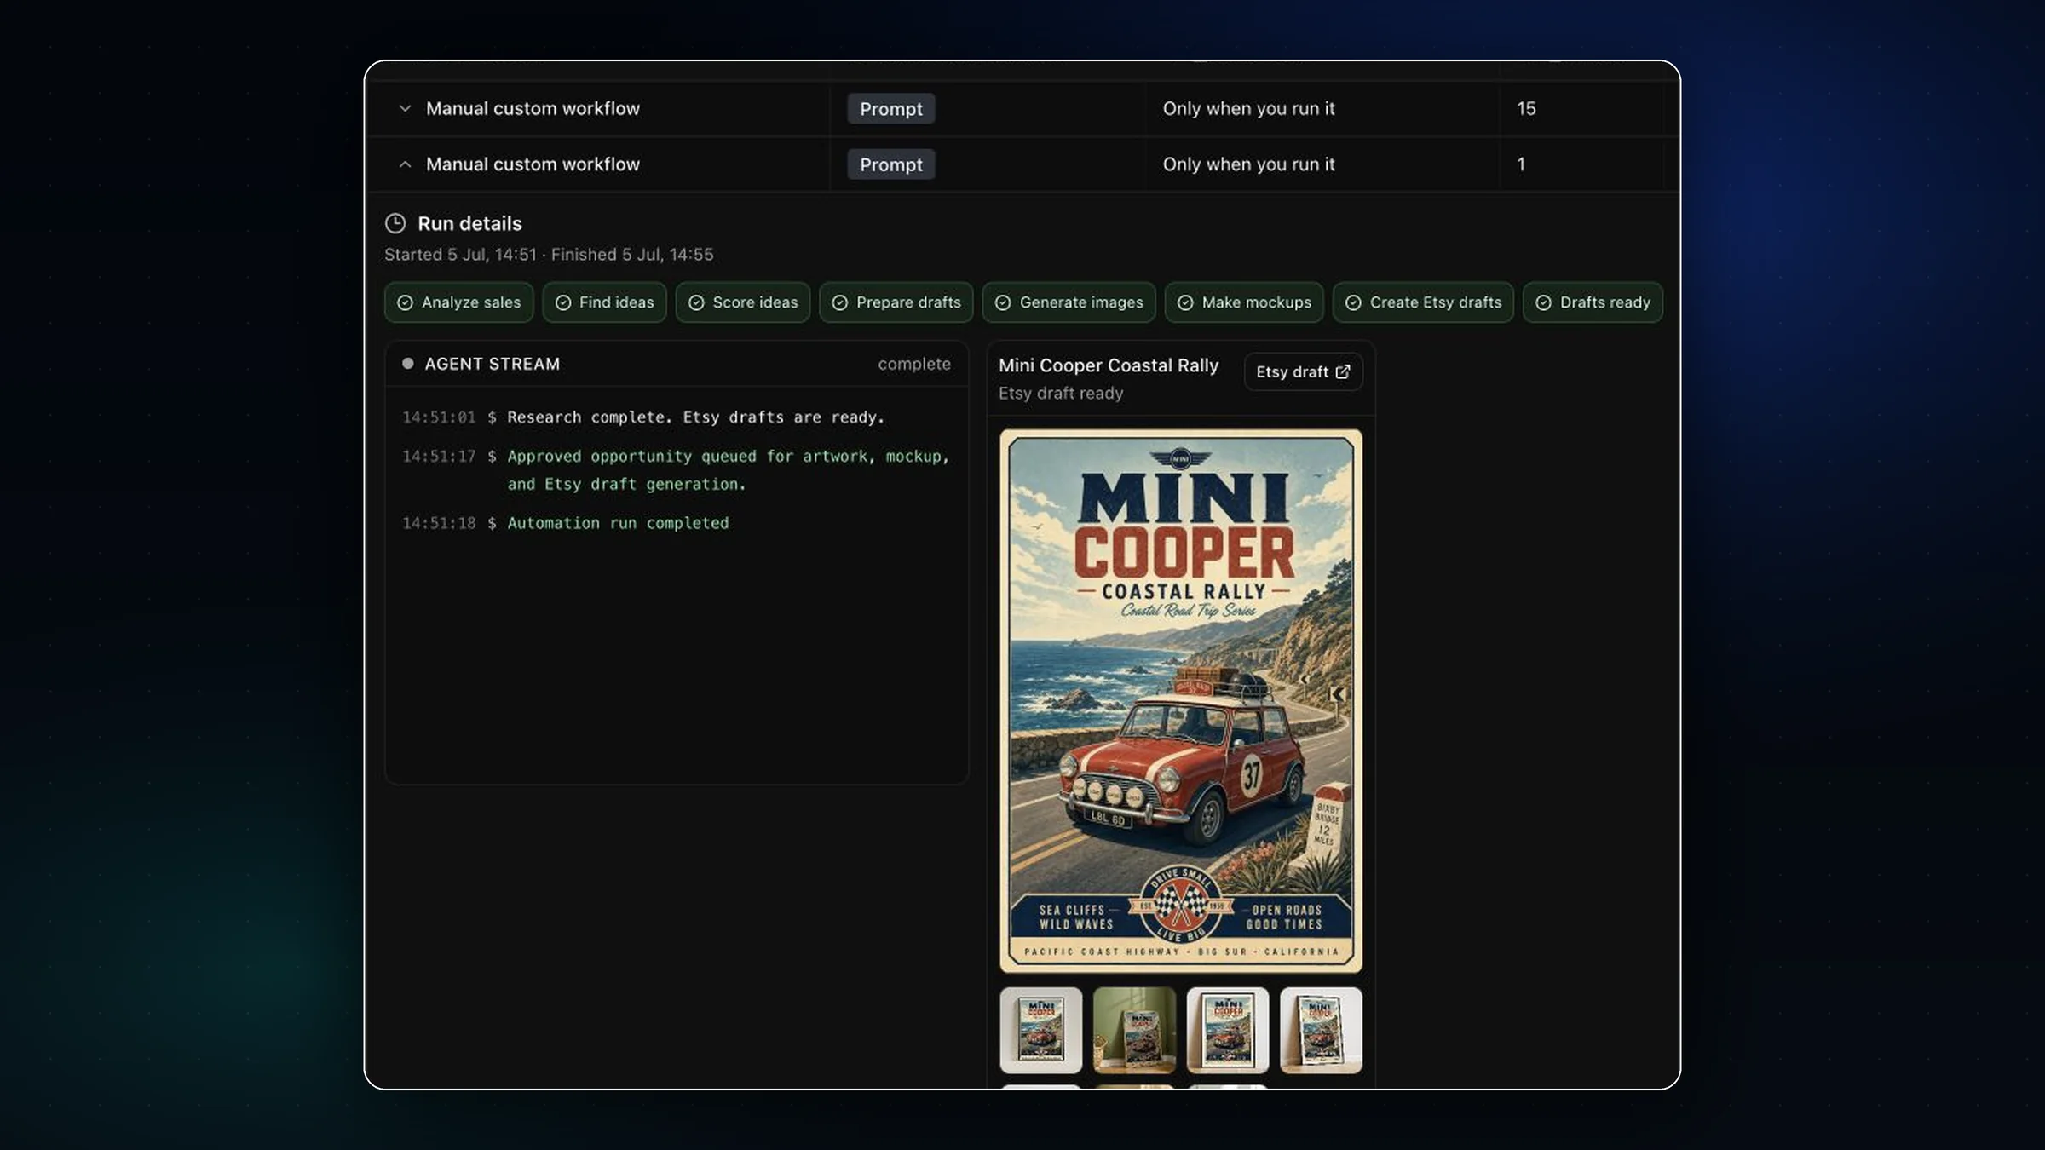Viewport: 2045px width, 1150px height.
Task: Select the Analyze sales step chip
Action: click(x=458, y=302)
